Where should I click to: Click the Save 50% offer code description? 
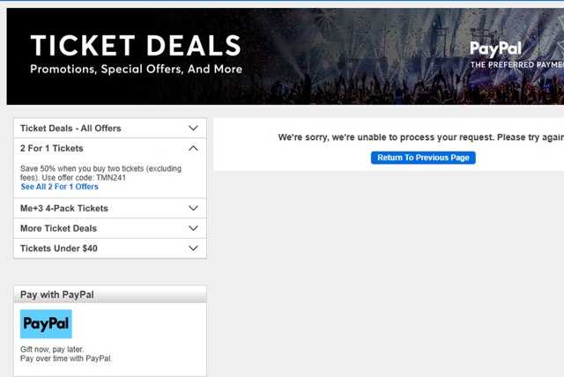pos(100,172)
